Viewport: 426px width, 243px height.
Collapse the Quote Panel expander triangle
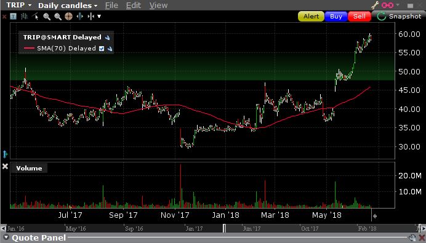pyautogui.click(x=6, y=237)
